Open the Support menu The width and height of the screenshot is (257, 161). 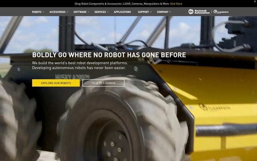click(143, 12)
